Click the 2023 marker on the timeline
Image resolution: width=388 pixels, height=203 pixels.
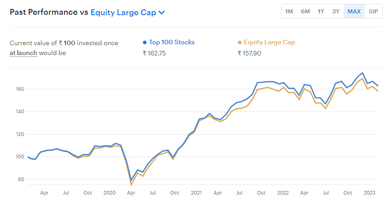(x=370, y=193)
